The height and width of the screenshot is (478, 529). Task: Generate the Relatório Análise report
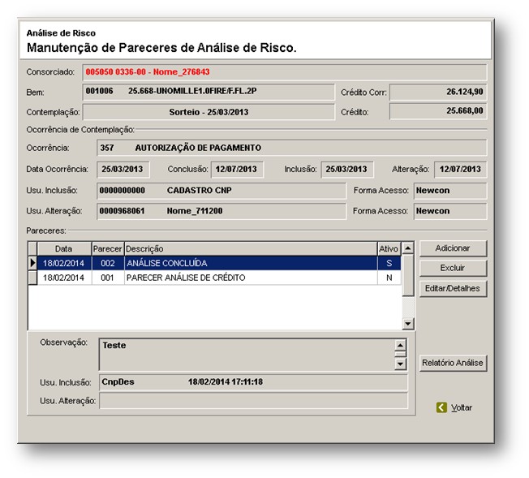click(453, 363)
